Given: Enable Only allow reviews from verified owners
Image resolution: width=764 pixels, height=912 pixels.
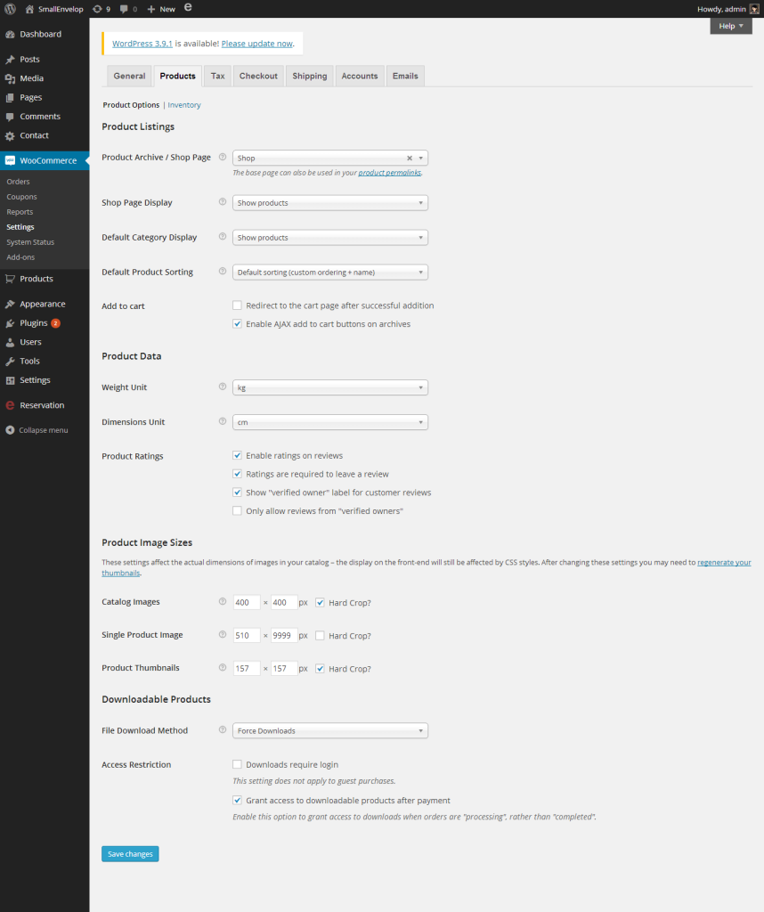Looking at the screenshot, I should [237, 510].
